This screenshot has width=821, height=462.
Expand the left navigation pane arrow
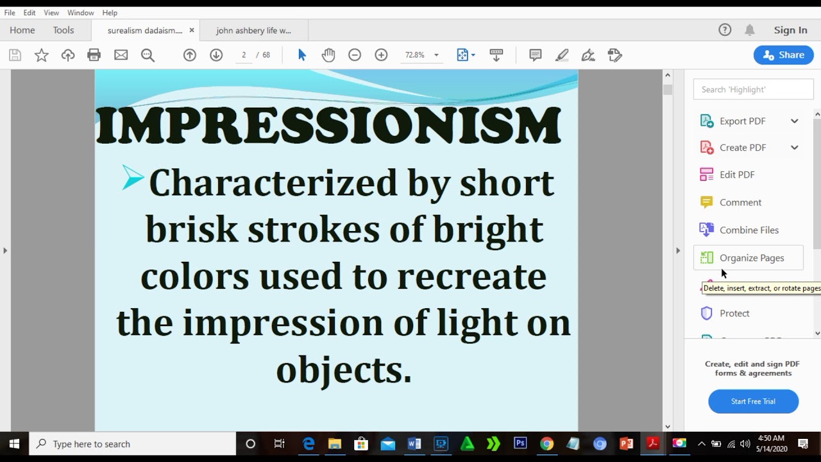click(x=5, y=250)
